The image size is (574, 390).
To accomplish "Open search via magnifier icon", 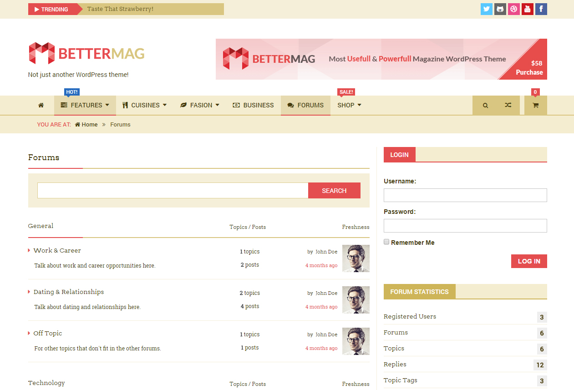I will click(x=485, y=105).
